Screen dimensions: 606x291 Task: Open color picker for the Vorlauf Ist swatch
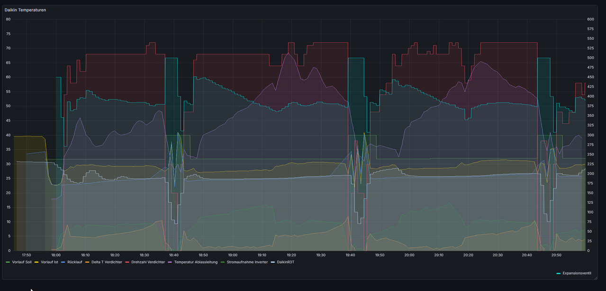click(x=37, y=262)
